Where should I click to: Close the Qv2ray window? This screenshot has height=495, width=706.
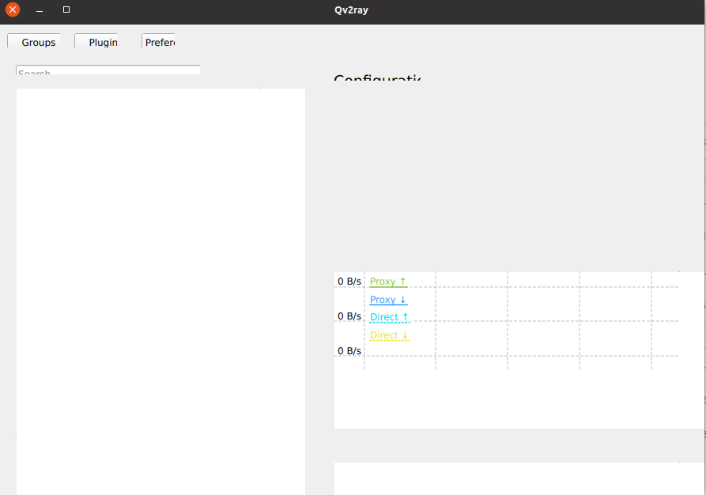(x=13, y=9)
